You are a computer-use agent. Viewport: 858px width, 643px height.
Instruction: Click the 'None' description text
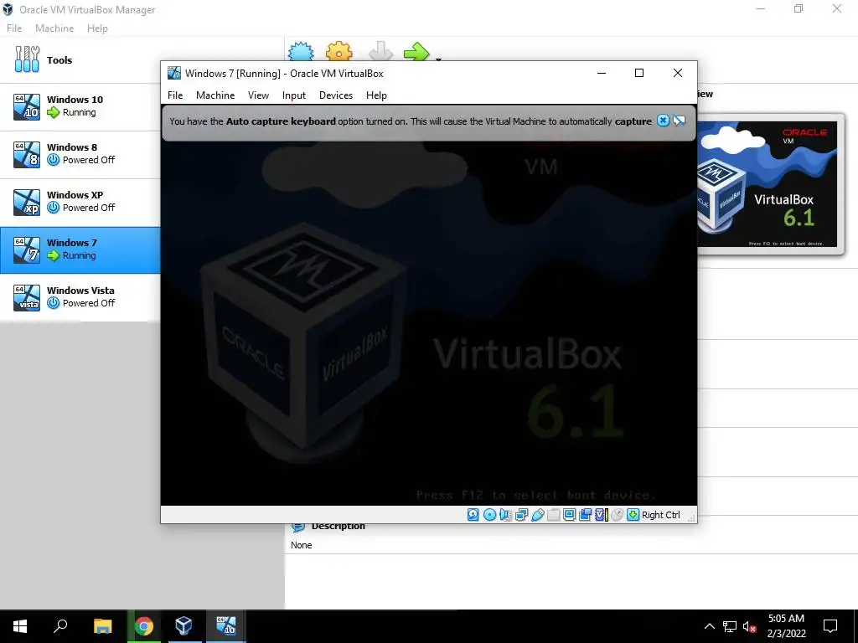(x=301, y=545)
